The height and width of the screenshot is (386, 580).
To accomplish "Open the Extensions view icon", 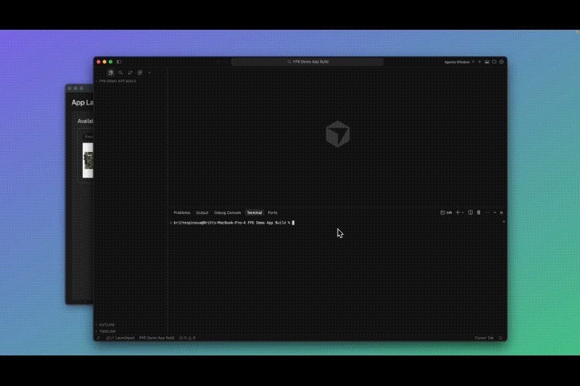I will 140,72.
